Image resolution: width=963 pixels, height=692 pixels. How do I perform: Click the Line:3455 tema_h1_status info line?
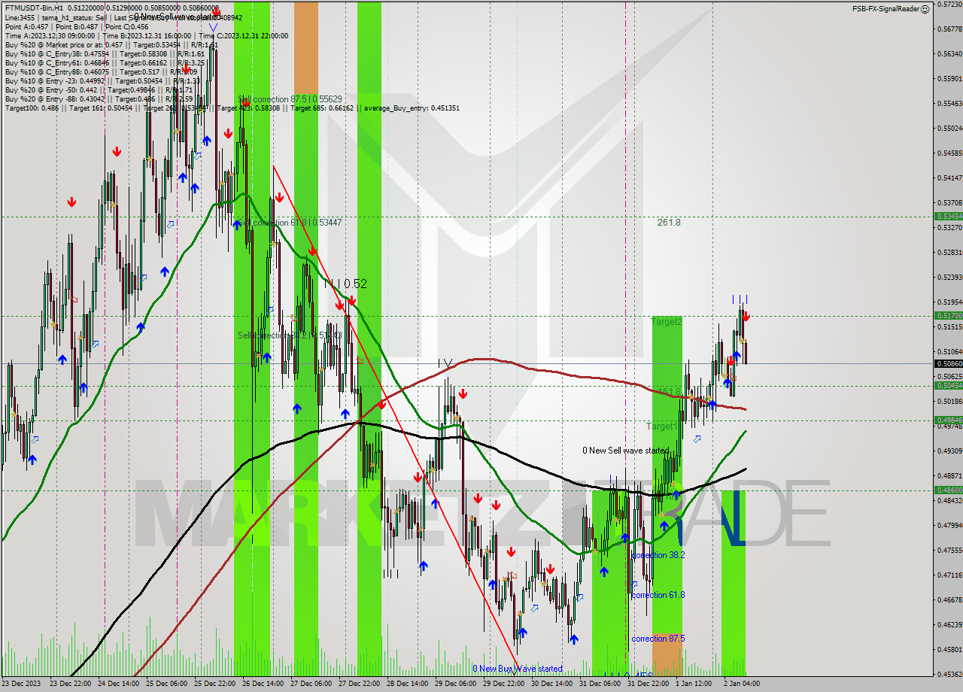[123, 17]
